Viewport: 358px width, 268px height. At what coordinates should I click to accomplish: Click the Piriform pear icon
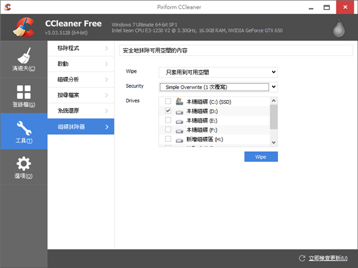point(339,29)
